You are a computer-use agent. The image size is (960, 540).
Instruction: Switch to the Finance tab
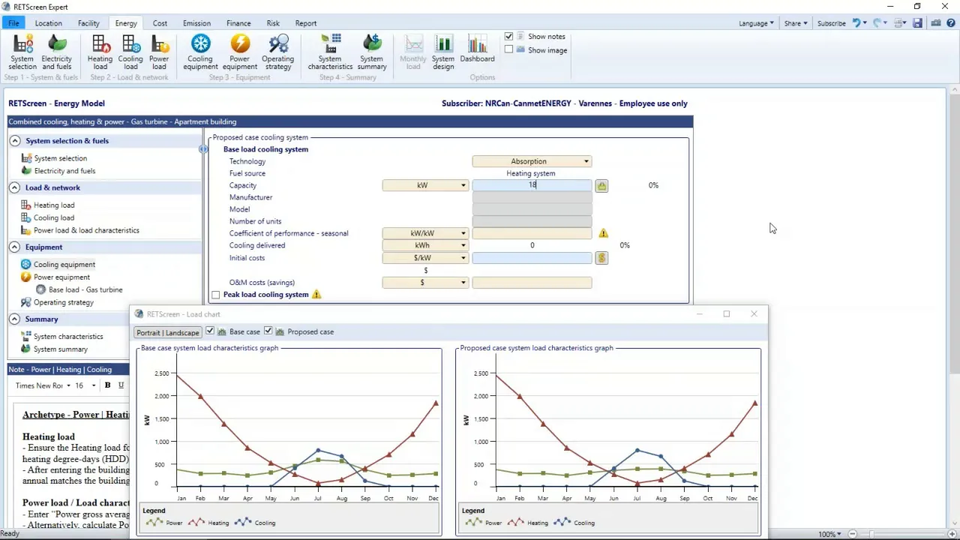click(238, 23)
